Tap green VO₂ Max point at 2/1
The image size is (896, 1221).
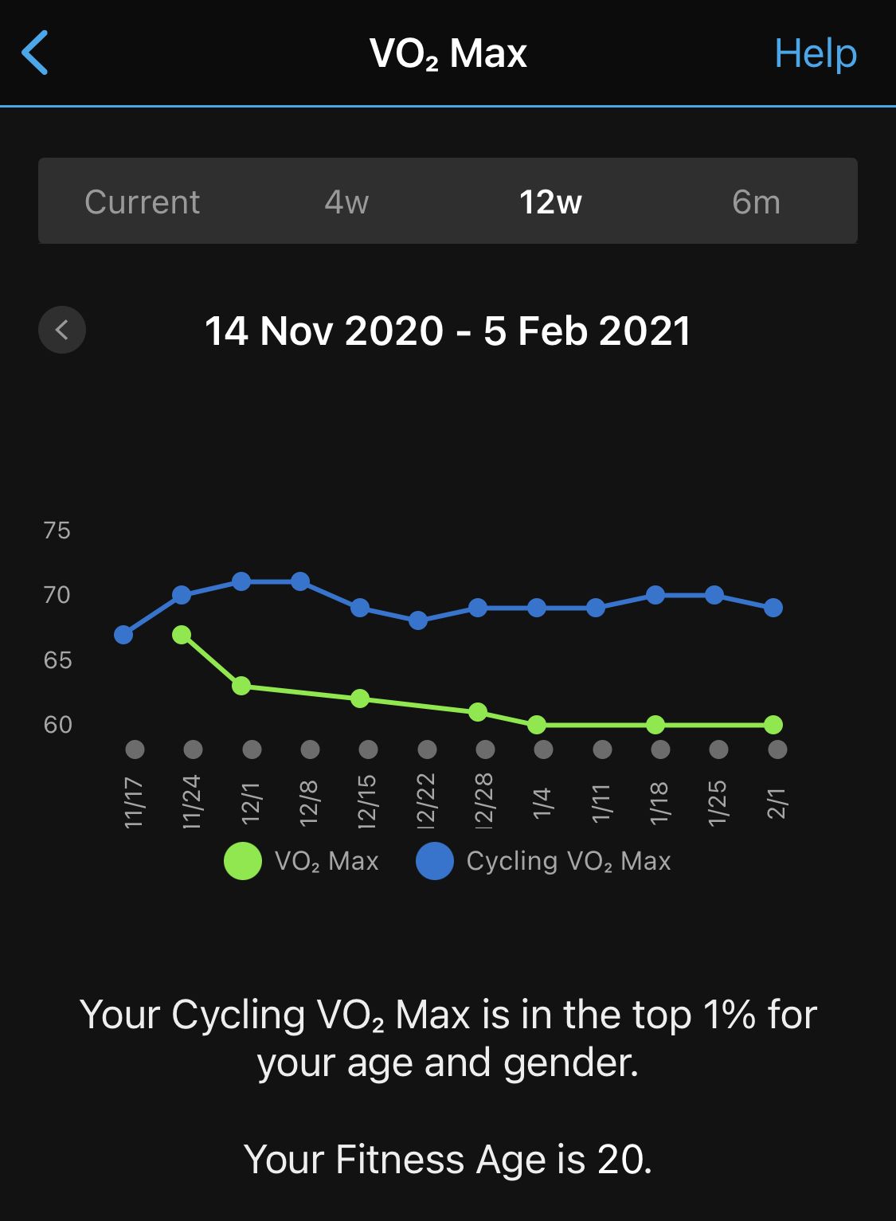(773, 725)
